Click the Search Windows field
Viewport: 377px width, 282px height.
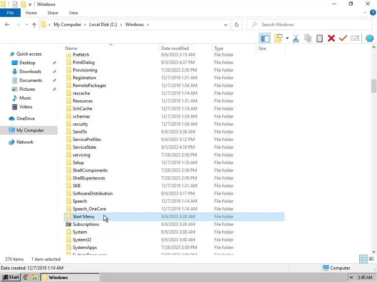[310, 25]
